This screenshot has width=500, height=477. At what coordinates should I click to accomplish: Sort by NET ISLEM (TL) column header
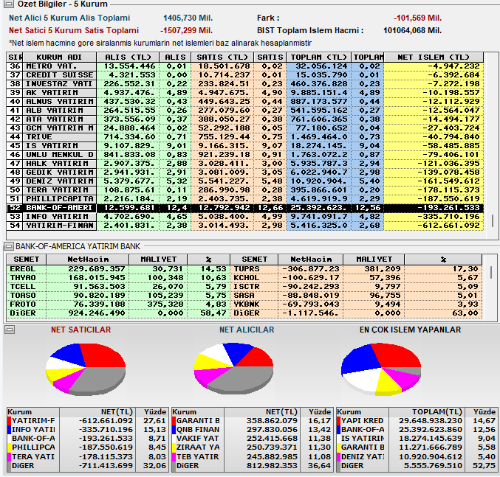pyautogui.click(x=434, y=58)
